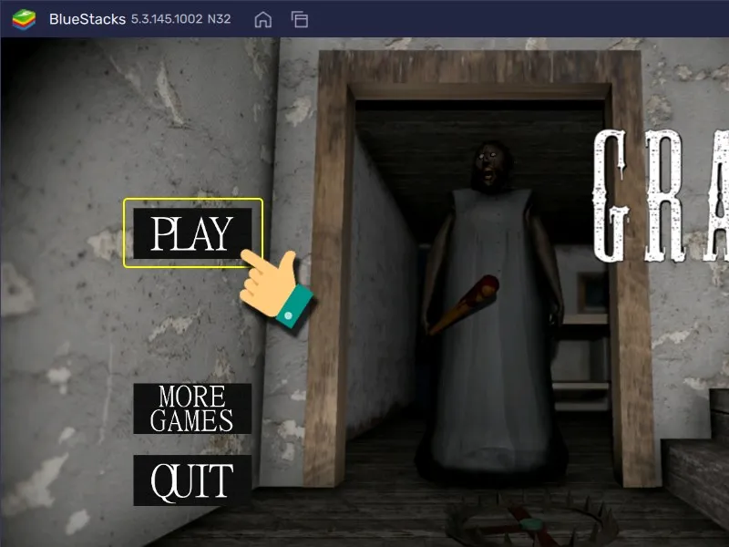Viewport: 729px width, 547px height.
Task: Open the recent apps overlapping-windows icon
Action: [299, 19]
